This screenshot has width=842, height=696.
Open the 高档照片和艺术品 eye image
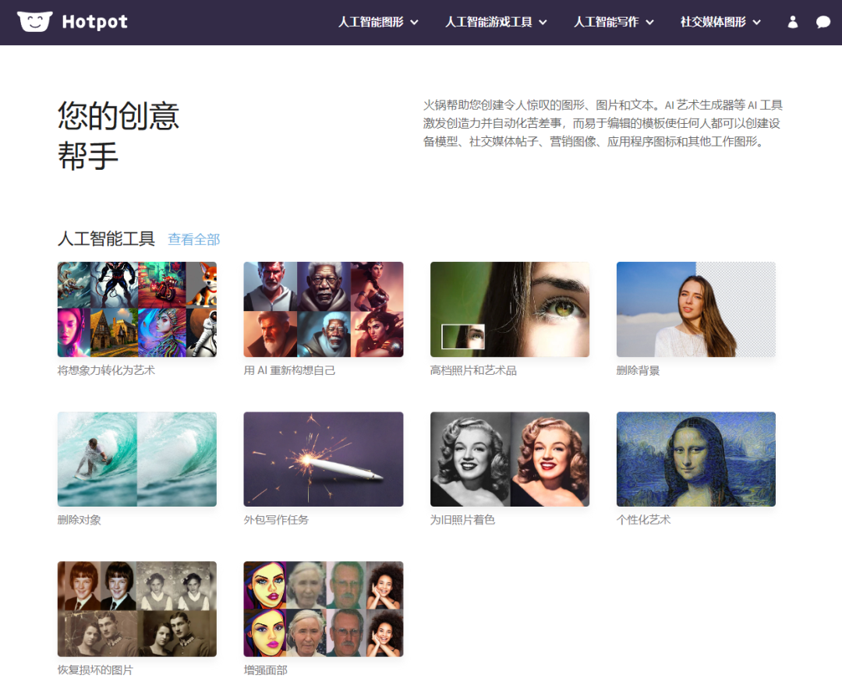coord(510,309)
